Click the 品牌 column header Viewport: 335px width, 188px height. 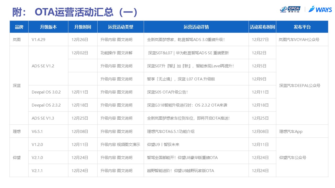coord(19,27)
